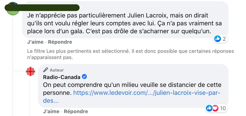Click the Radio-Canada logo avatar
Viewport: 246px width, 116px height.
(31, 72)
